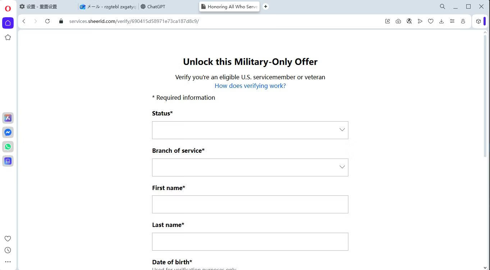Screen dimensions: 490x270
Task: Click the extensions cube icon
Action: [478, 21]
